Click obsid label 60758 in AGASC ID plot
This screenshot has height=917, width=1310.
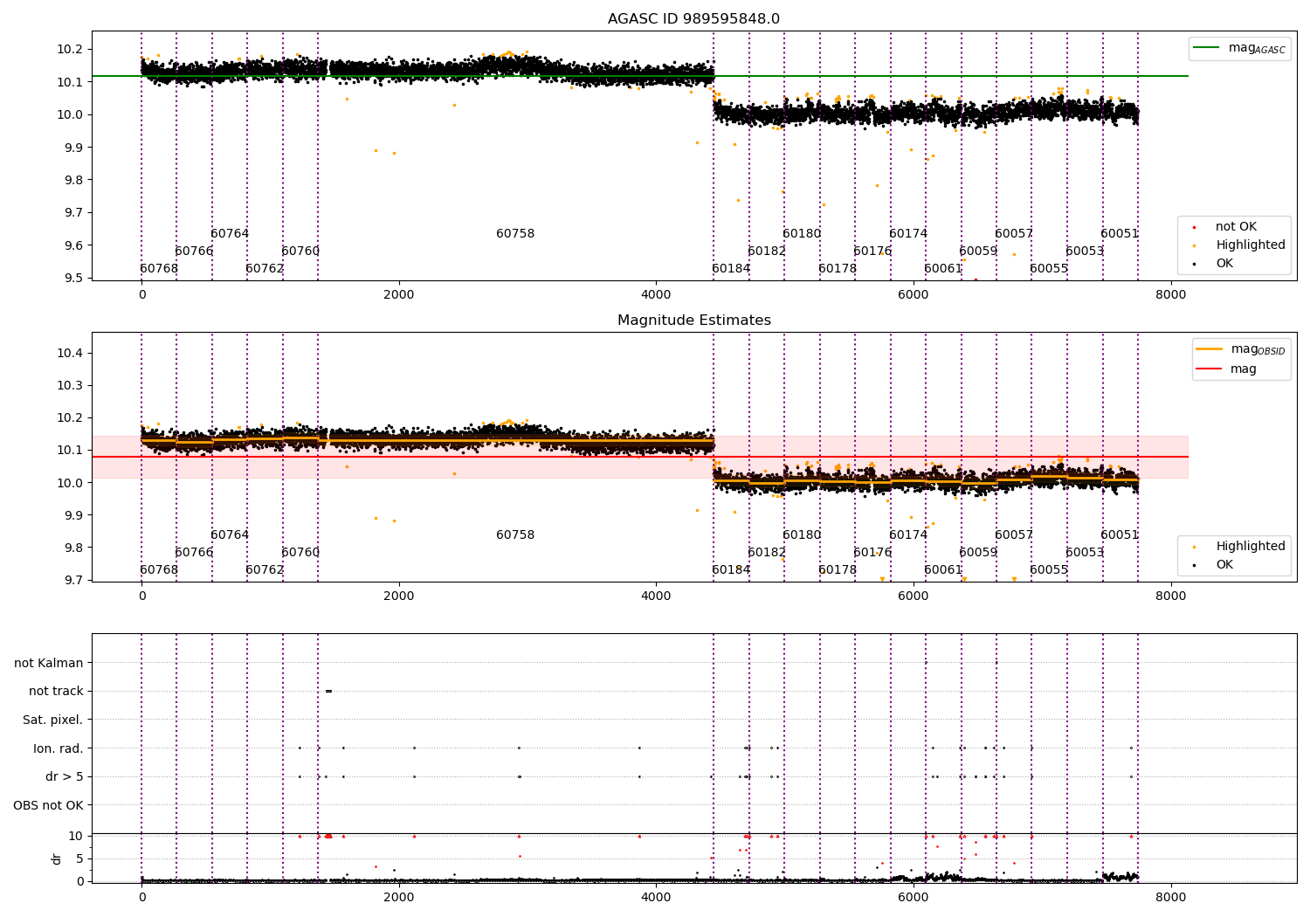click(x=515, y=234)
